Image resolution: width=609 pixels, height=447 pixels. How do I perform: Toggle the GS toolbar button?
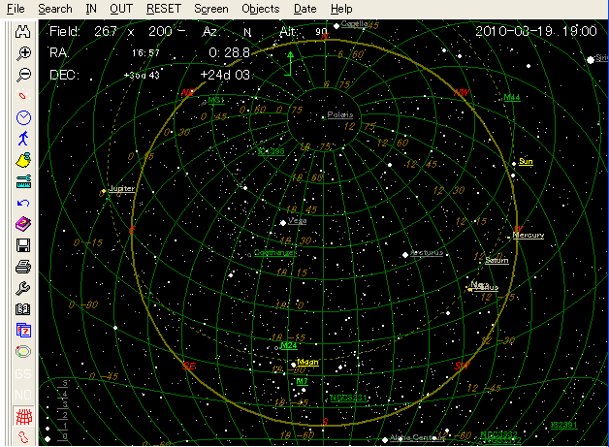23,373
